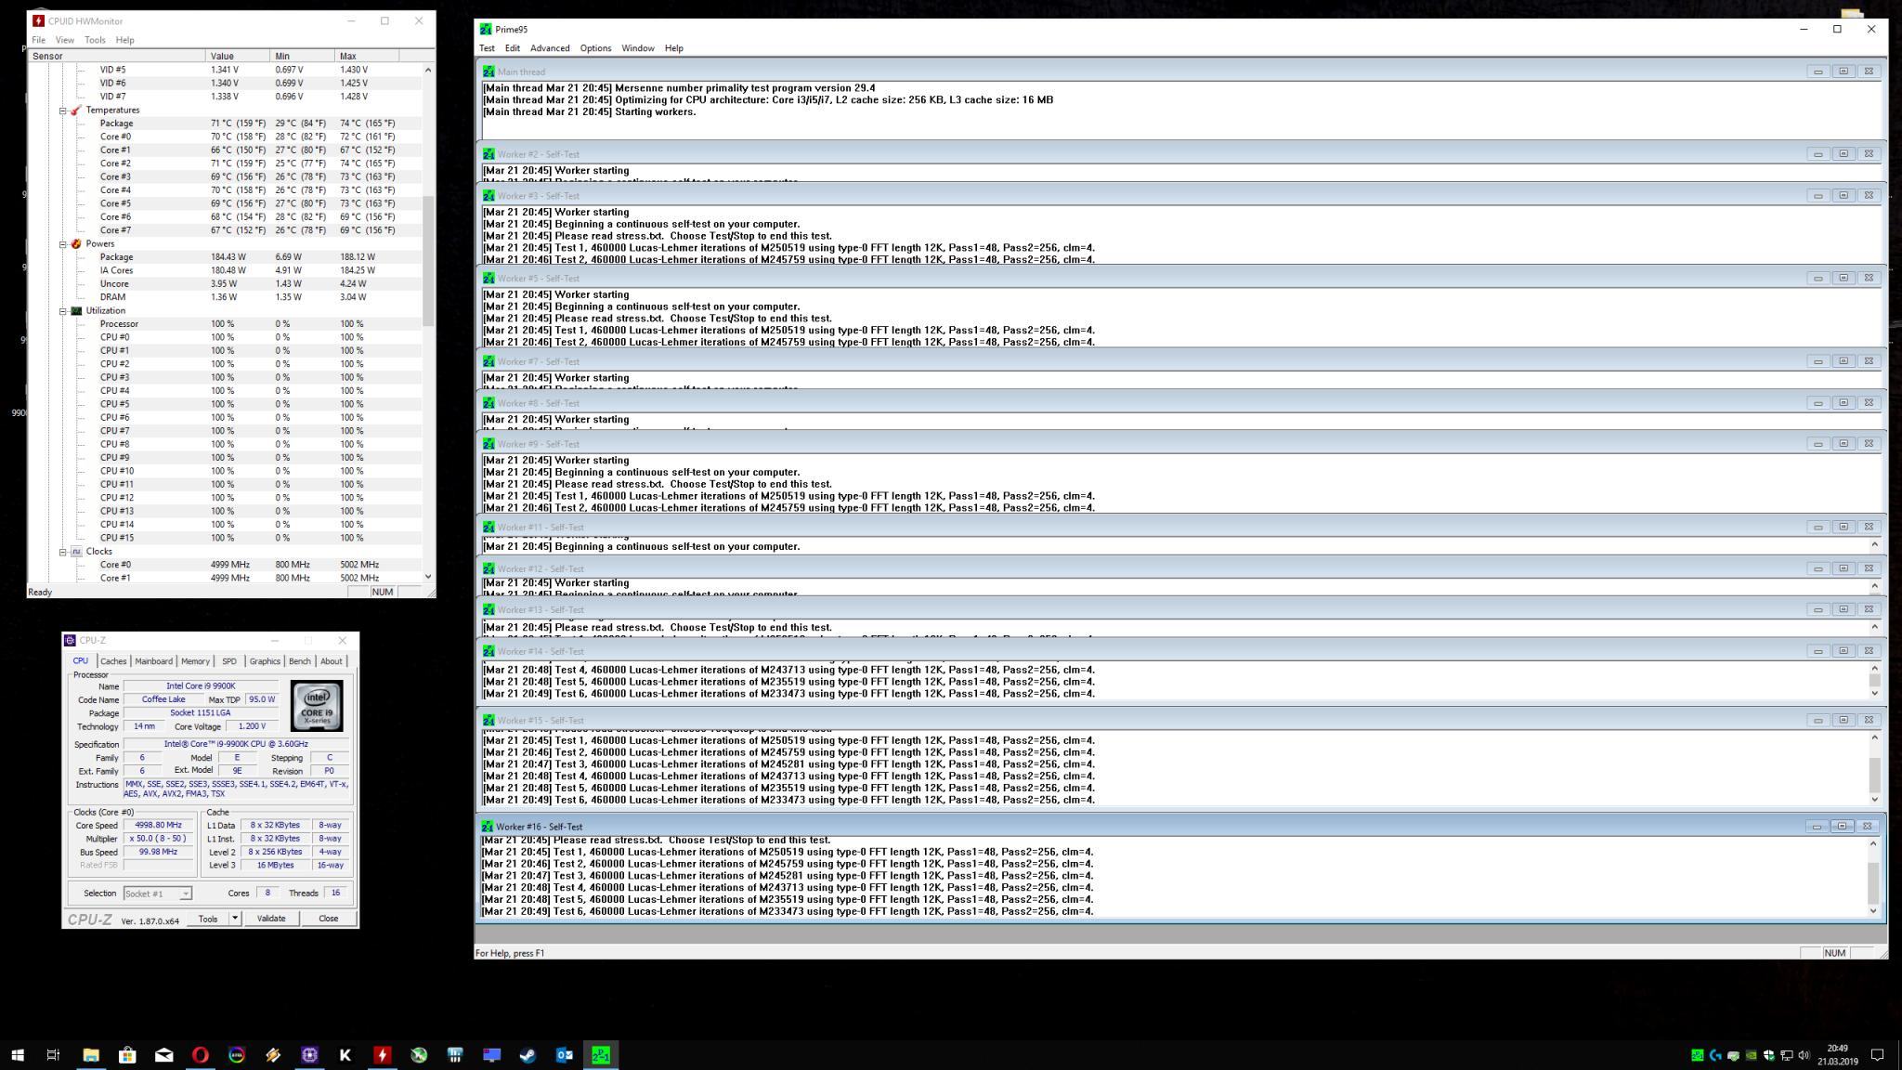This screenshot has width=1902, height=1070.
Task: Open Task View on the taskbar
Action: [x=54, y=1055]
